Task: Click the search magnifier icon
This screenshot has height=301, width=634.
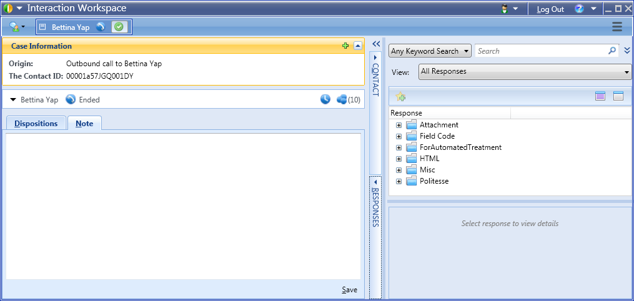Action: coord(612,51)
